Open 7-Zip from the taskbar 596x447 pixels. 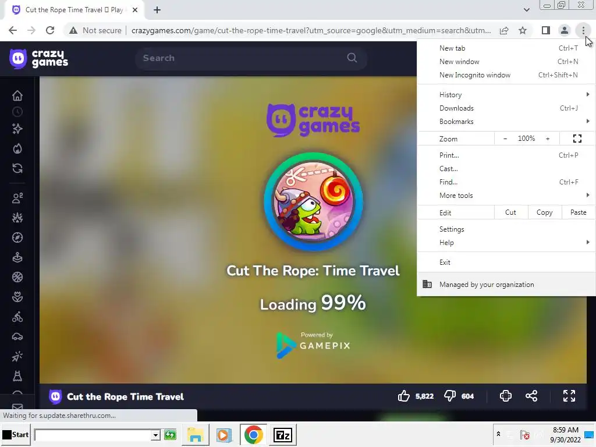(x=283, y=434)
